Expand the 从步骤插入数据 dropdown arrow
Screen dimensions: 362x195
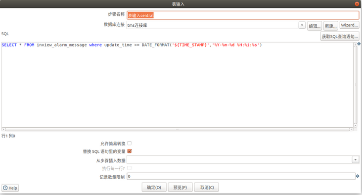(x=355, y=159)
